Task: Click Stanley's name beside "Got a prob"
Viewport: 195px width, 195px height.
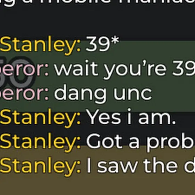Action: pyautogui.click(x=40, y=142)
